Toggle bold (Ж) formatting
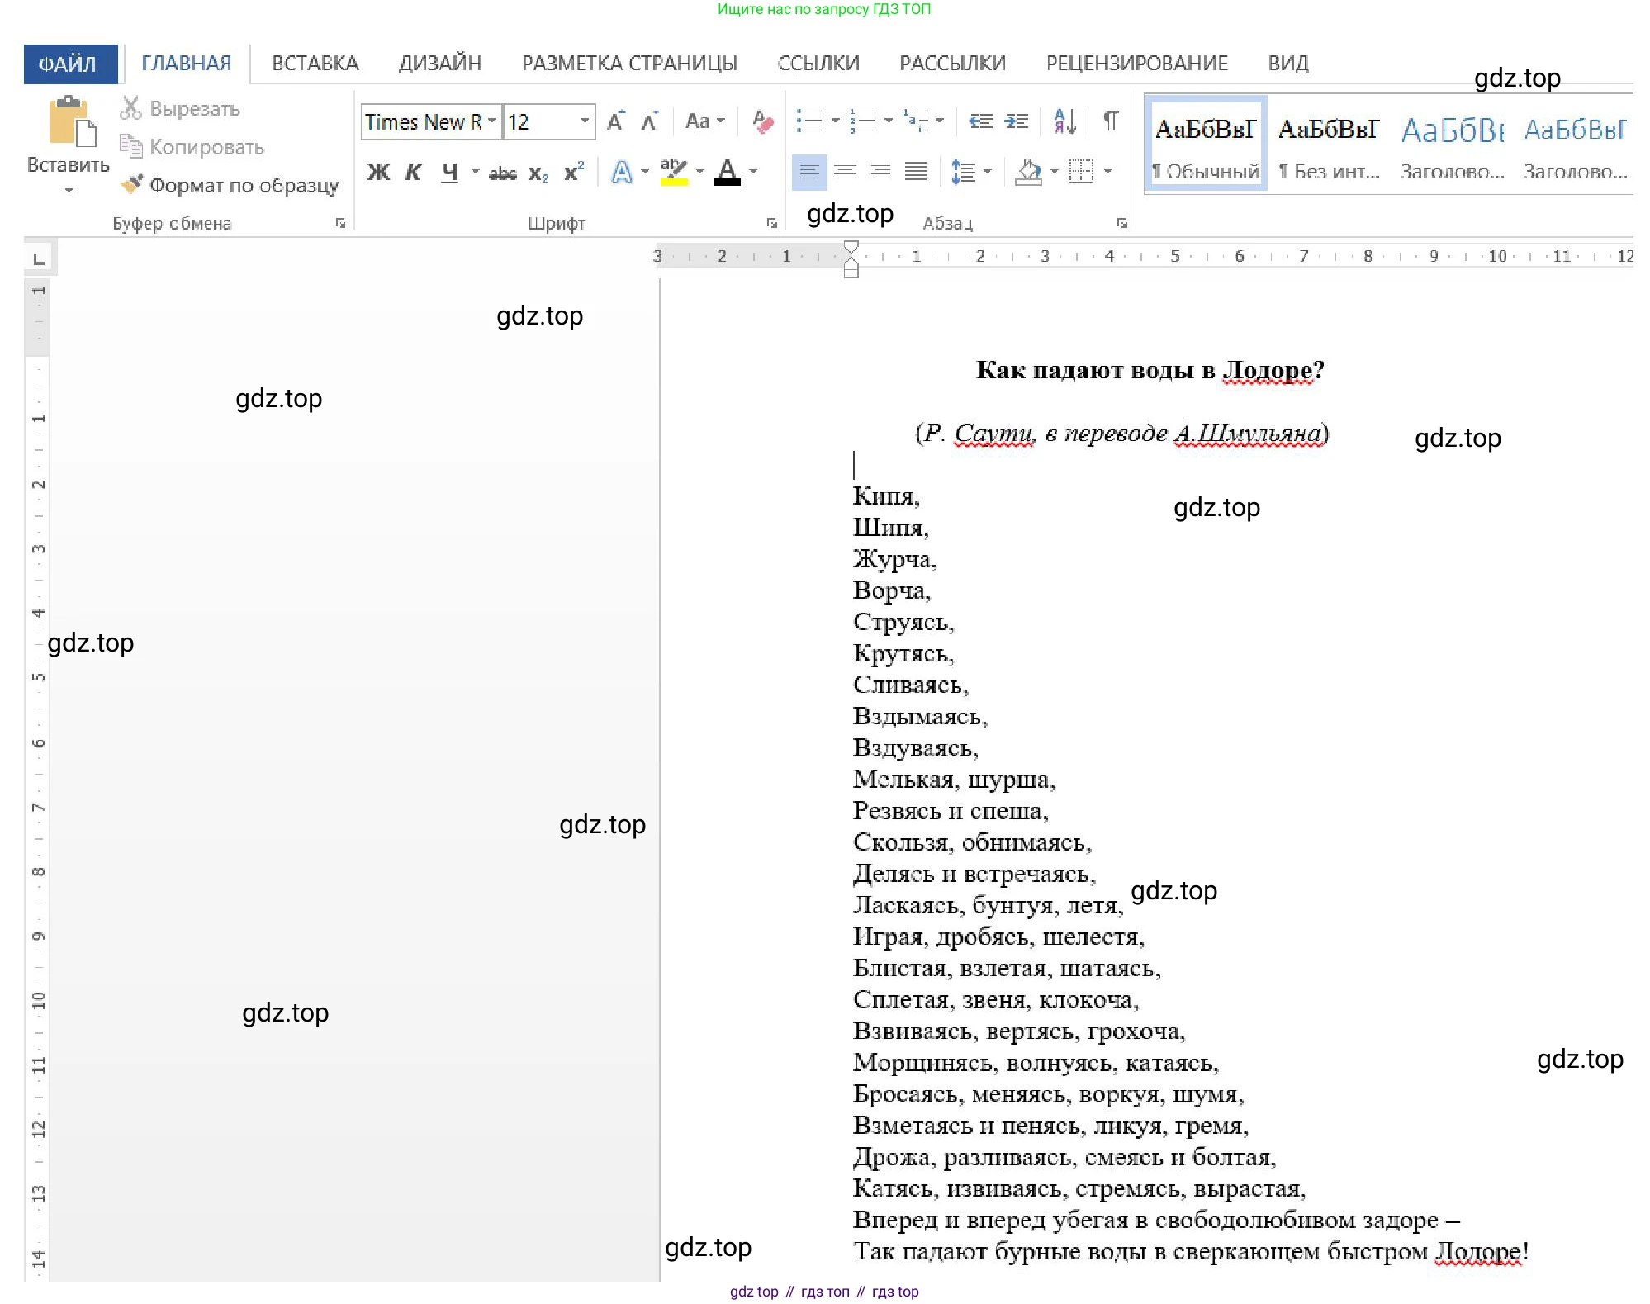Image resolution: width=1650 pixels, height=1304 pixels. pos(378,172)
